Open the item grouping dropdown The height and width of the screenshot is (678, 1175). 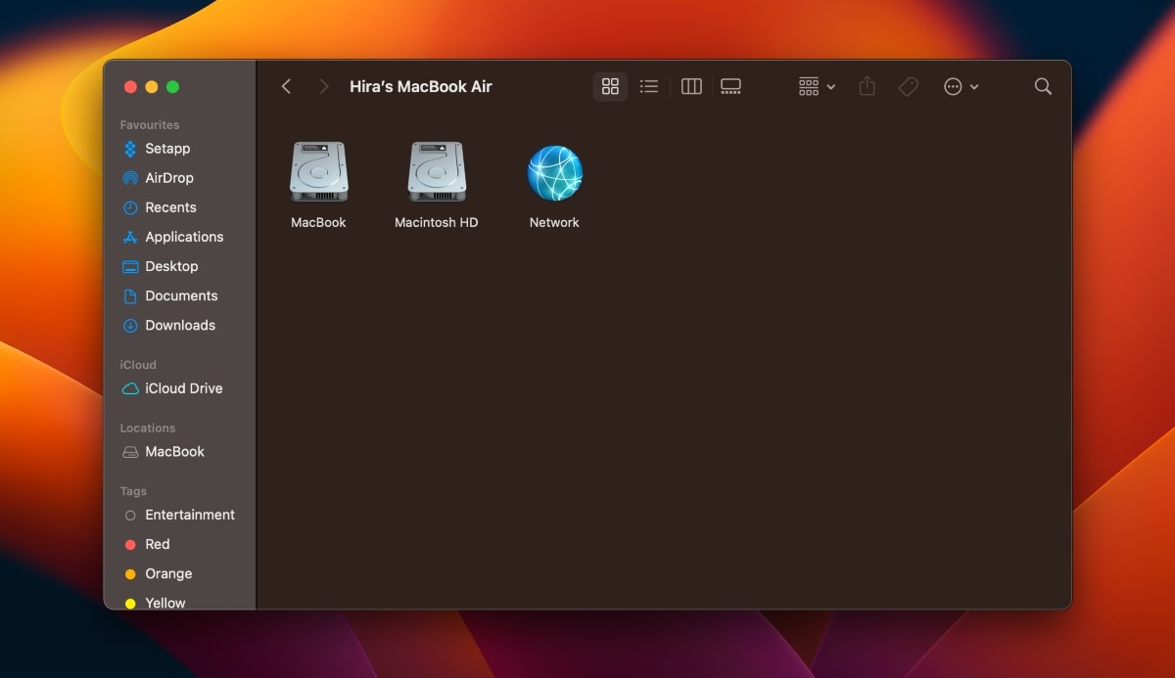[815, 86]
